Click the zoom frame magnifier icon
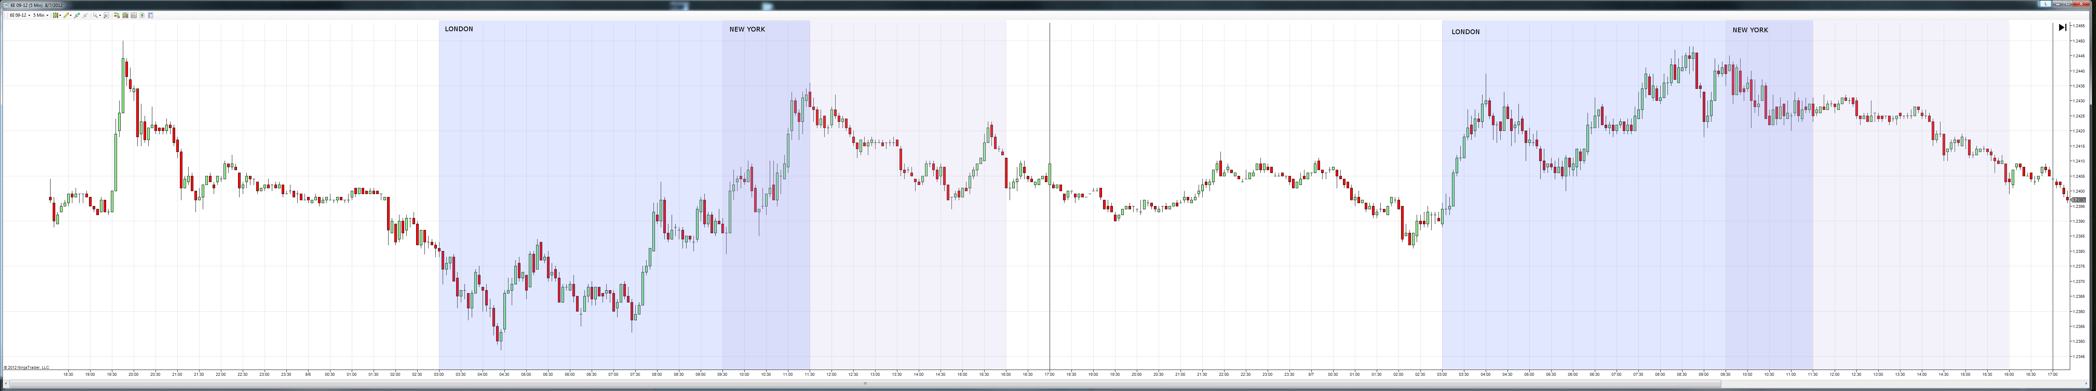 [x=106, y=15]
